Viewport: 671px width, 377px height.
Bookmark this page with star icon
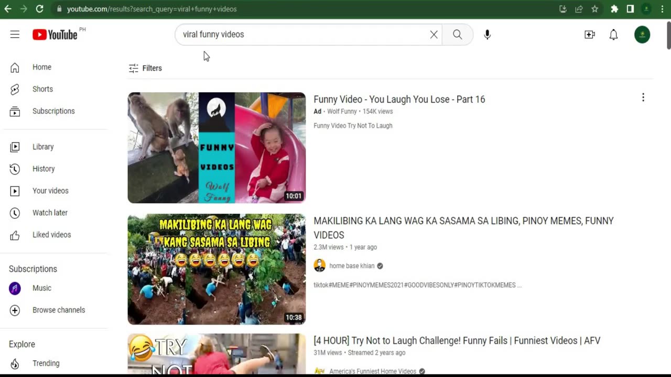tap(594, 9)
